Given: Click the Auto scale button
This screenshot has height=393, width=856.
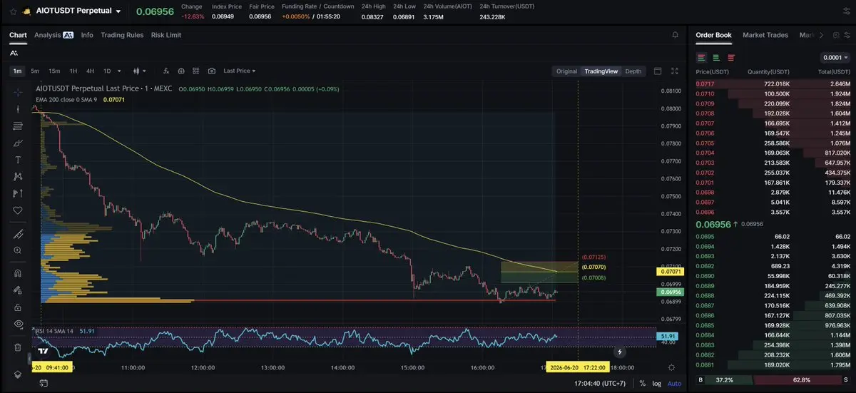Looking at the screenshot, I should 674,383.
